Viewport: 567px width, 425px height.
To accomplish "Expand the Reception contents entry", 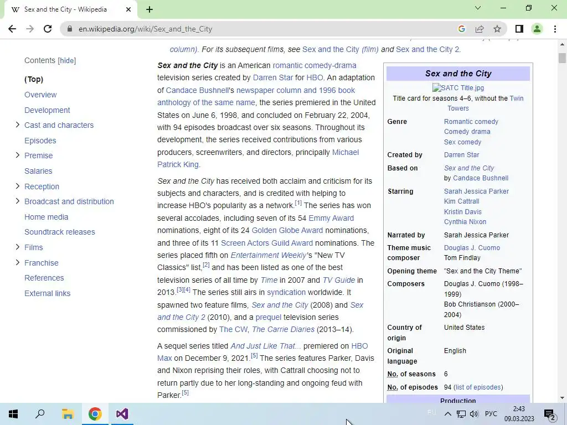I will tap(17, 186).
